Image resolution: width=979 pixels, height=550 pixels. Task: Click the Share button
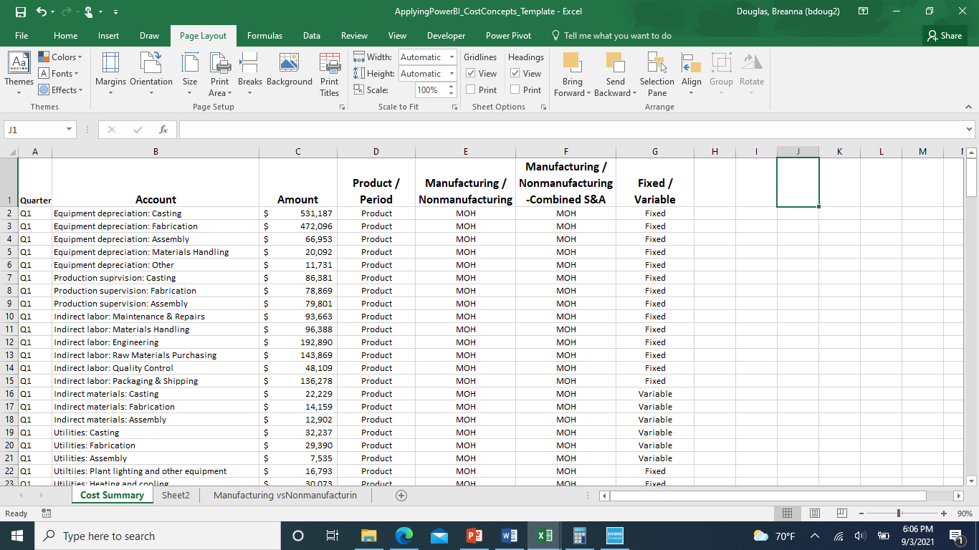(944, 35)
